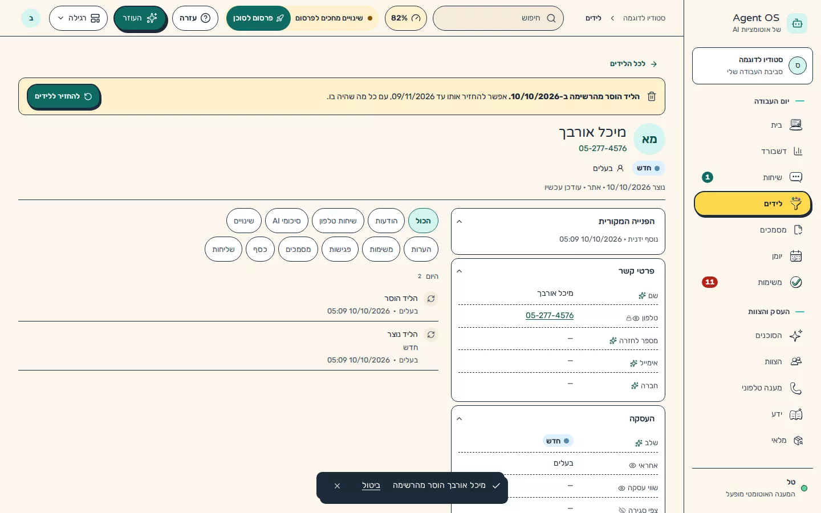This screenshot has height=513, width=821.
Task: Click the להחזיר ללידים restore button
Action: coord(63,96)
